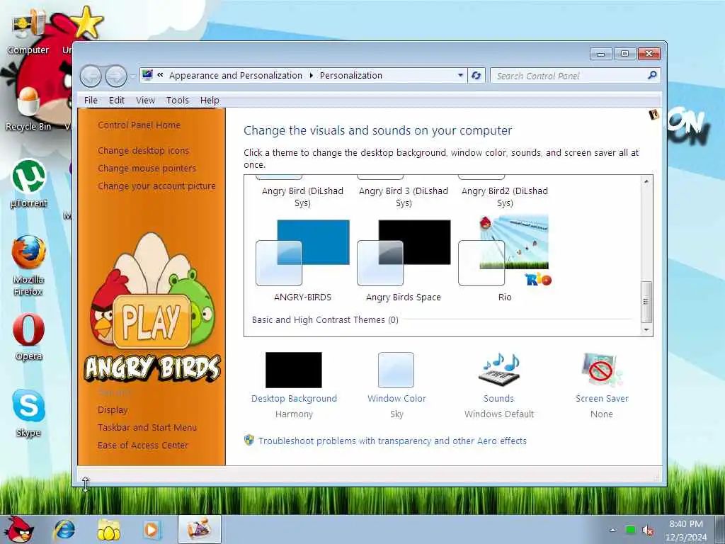Image resolution: width=725 pixels, height=544 pixels.
Task: Click the clock showing 8:40 PM
Action: [x=686, y=523]
